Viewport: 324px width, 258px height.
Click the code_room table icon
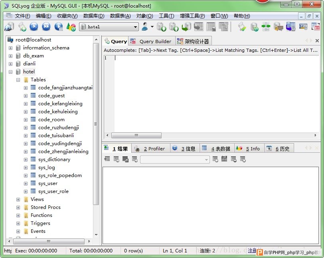33,119
